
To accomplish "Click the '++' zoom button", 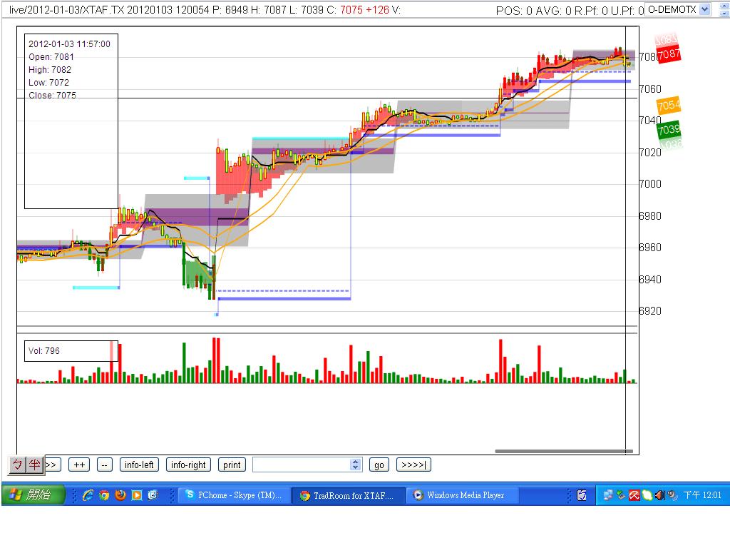I will point(79,465).
